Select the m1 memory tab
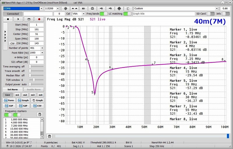 point(17,95)
